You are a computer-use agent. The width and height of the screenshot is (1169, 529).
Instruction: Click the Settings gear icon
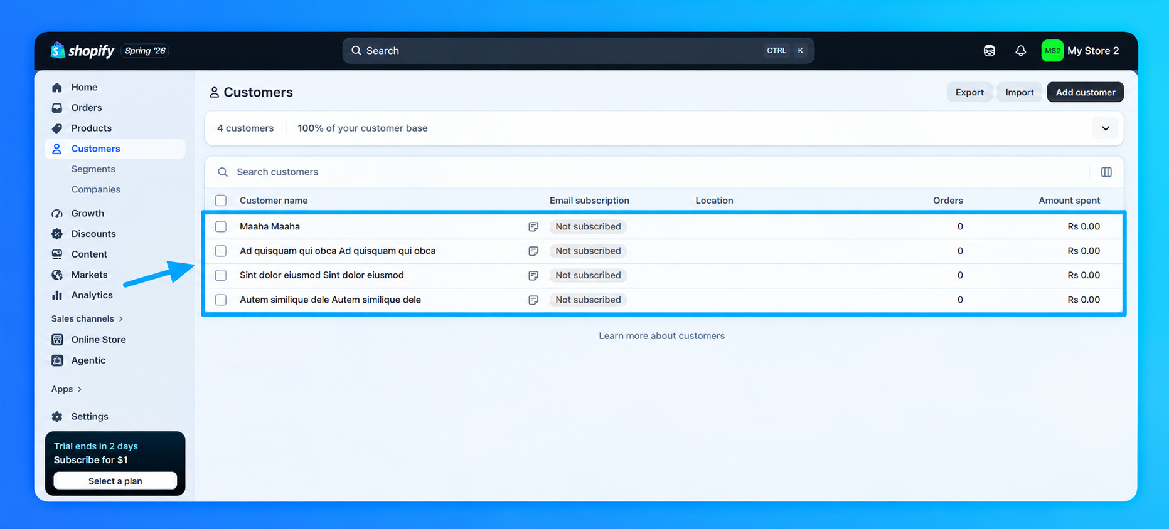tap(57, 417)
